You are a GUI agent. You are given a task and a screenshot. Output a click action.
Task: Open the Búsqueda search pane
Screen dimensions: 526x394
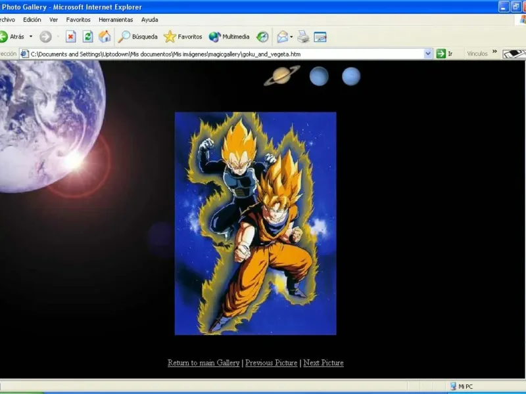click(x=137, y=37)
